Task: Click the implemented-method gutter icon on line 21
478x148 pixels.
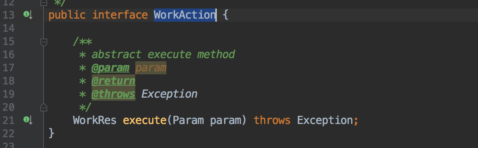Action: click(28, 120)
